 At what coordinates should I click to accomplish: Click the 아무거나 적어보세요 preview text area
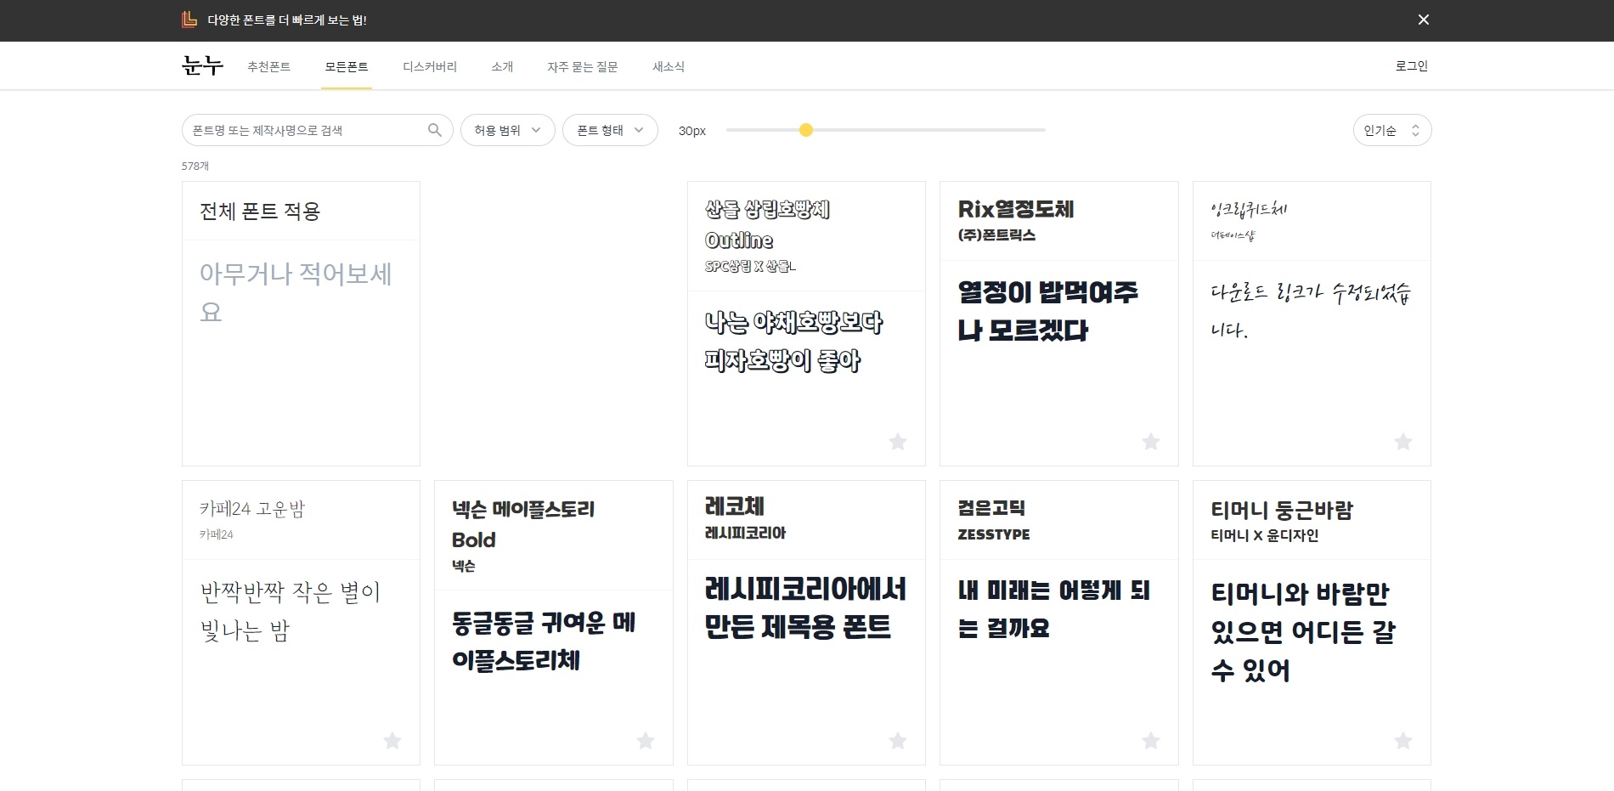296,293
